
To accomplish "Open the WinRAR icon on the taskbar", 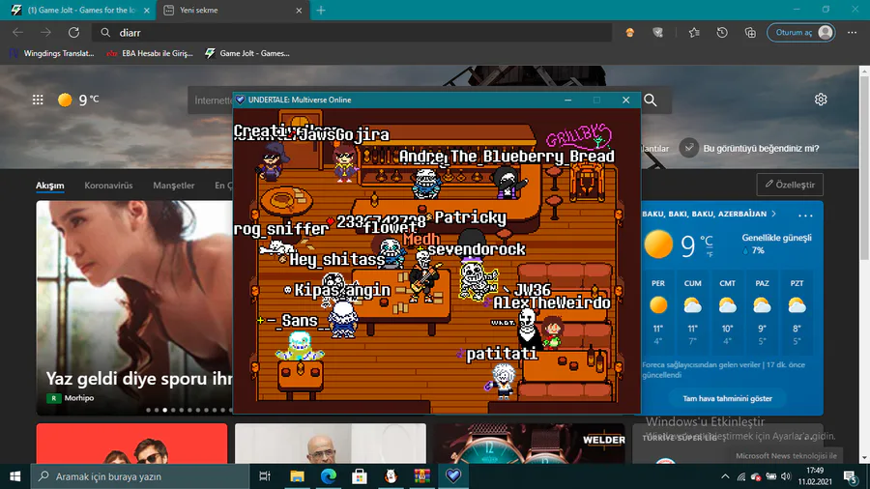I will (x=422, y=476).
